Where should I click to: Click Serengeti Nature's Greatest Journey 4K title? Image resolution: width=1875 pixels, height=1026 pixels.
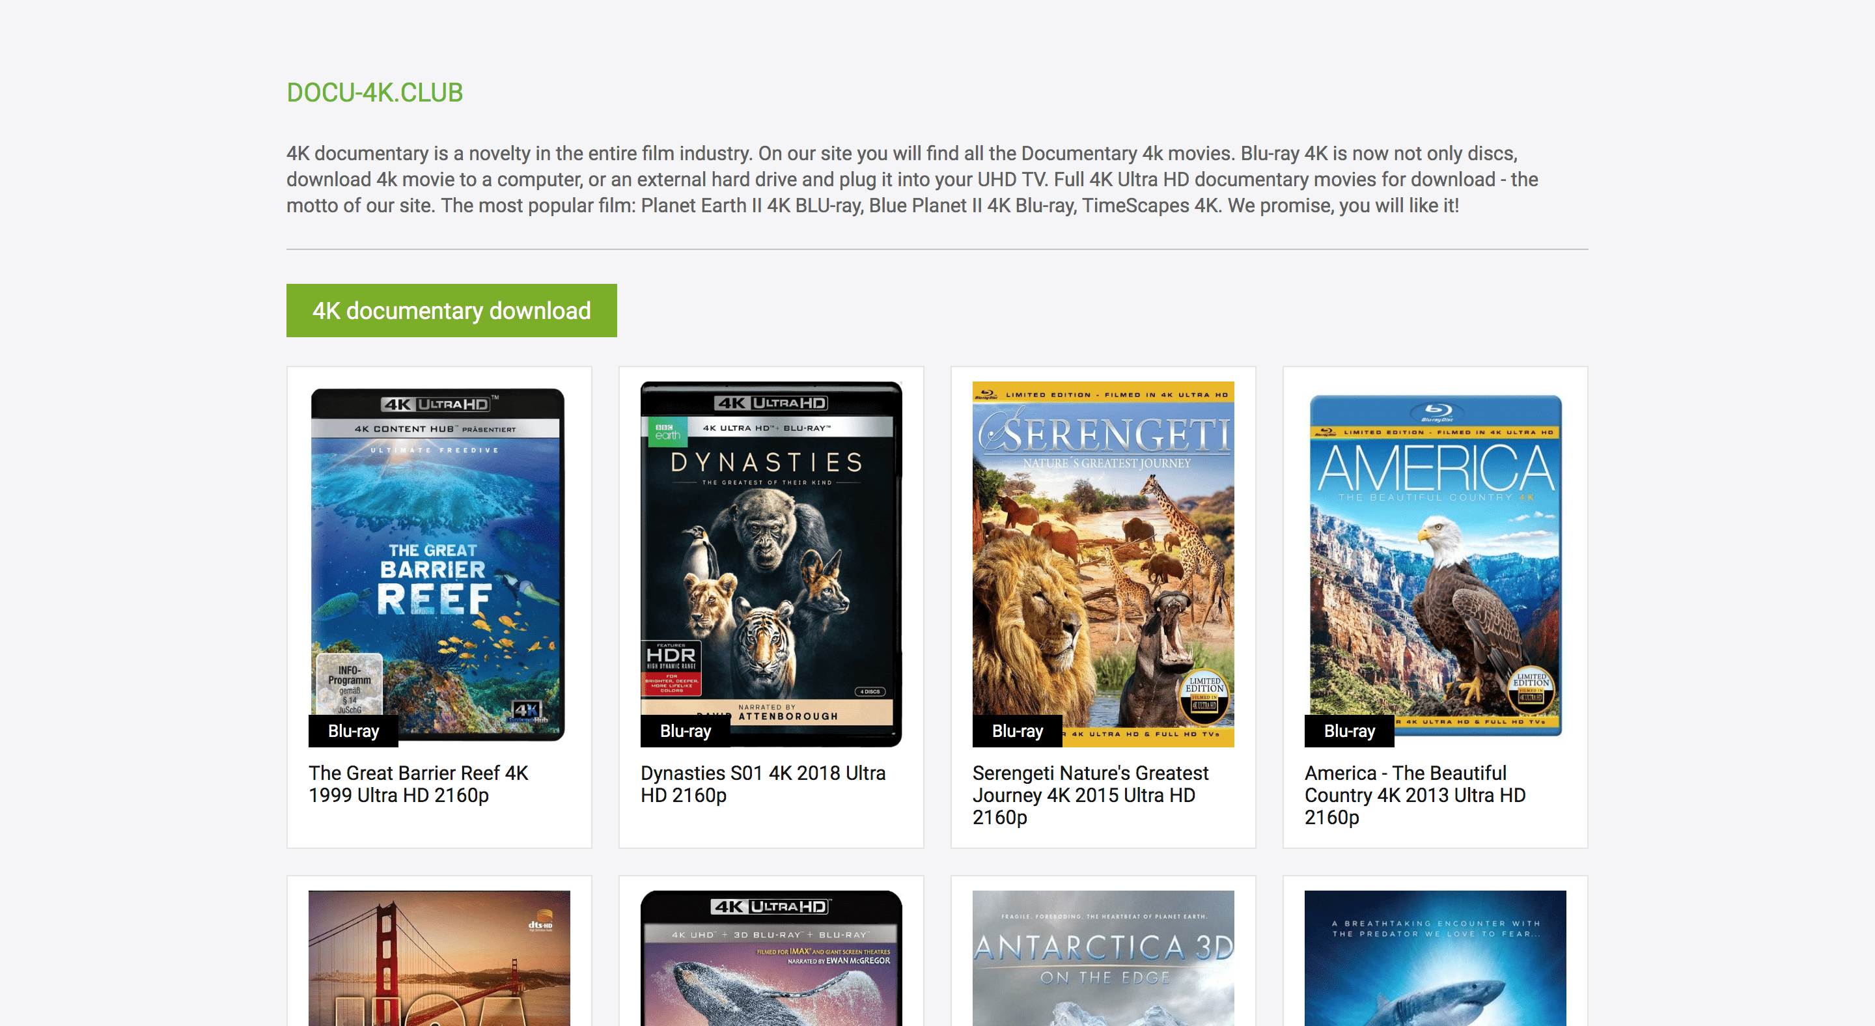tap(1090, 795)
